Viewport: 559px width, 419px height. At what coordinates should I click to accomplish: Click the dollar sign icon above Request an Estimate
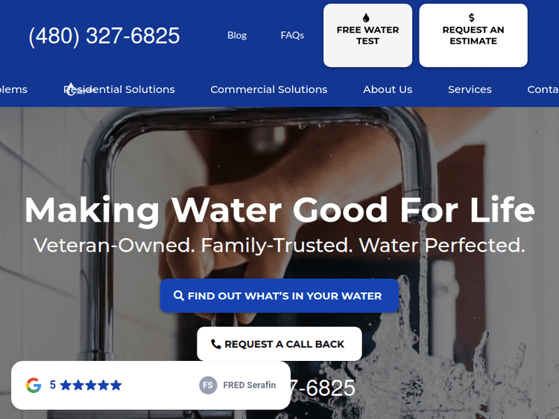pos(471,17)
